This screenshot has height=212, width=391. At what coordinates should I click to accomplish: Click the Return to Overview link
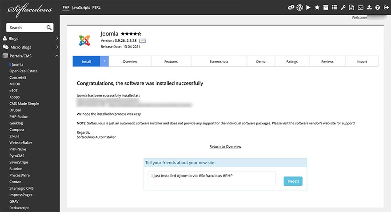point(225,146)
